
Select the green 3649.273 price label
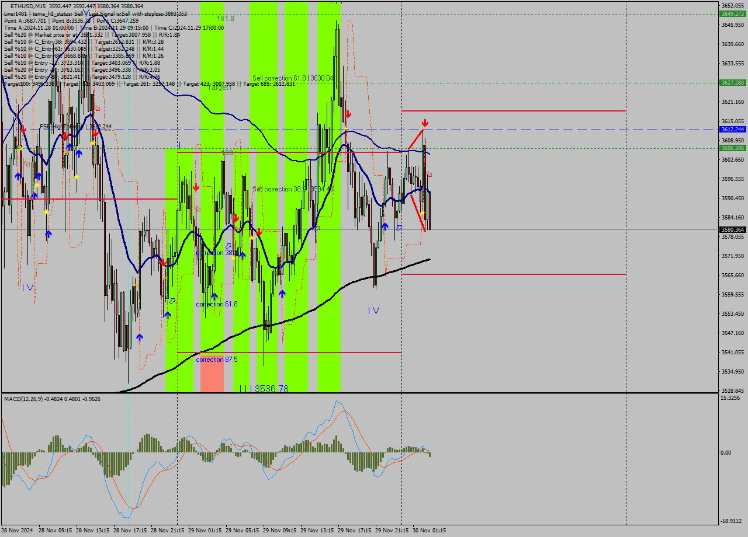pyautogui.click(x=732, y=13)
